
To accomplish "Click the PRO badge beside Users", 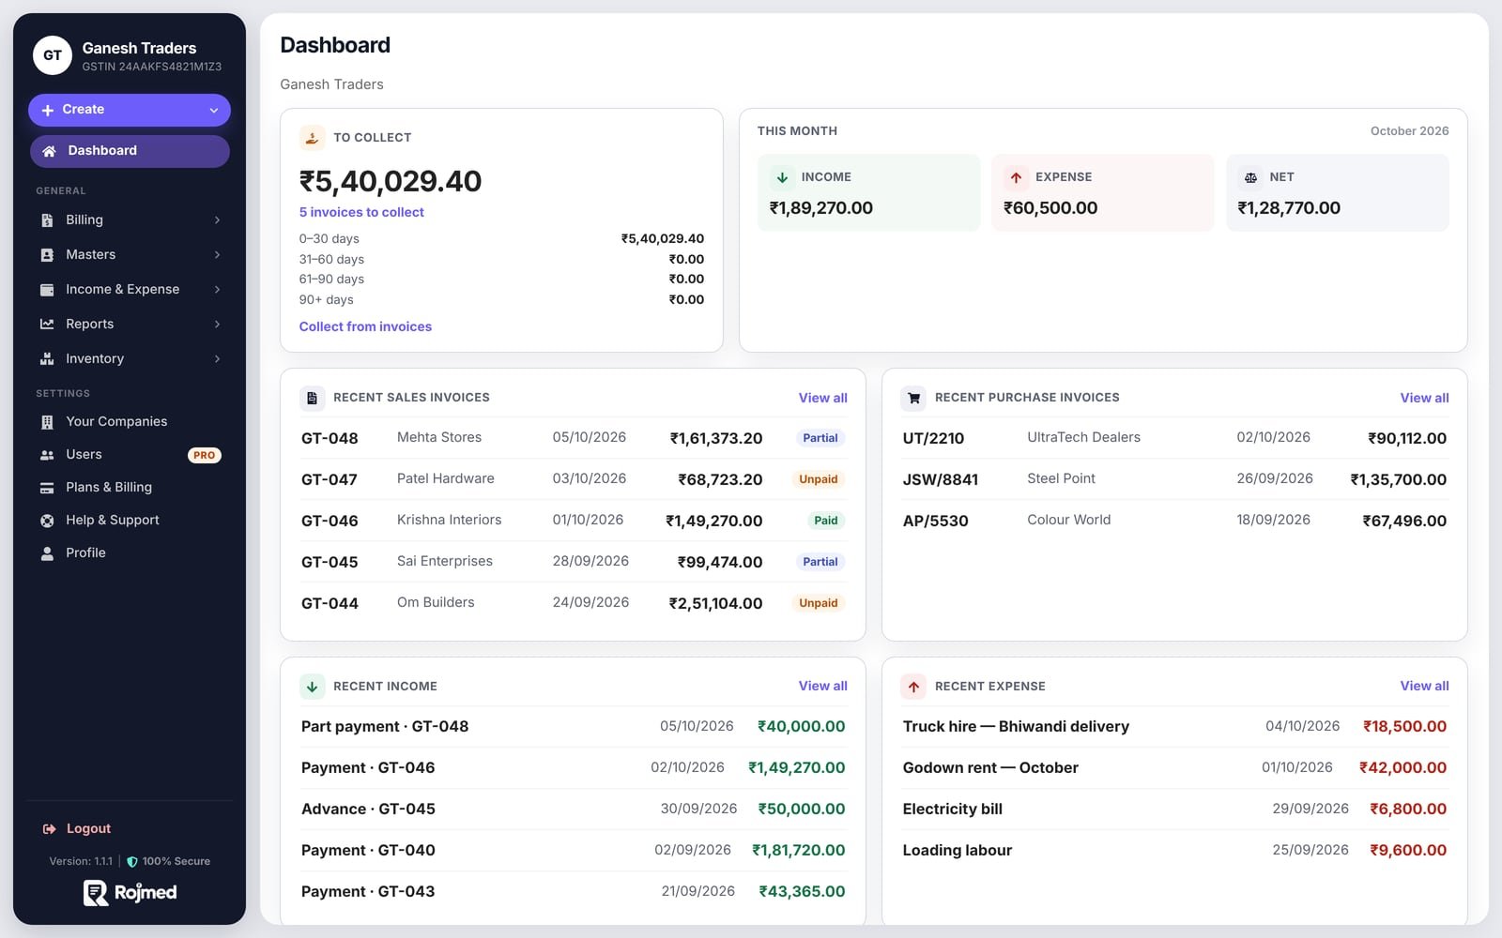I will 204,456.
